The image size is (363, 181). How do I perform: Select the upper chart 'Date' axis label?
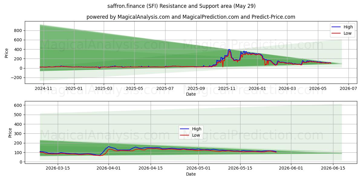(191, 94)
